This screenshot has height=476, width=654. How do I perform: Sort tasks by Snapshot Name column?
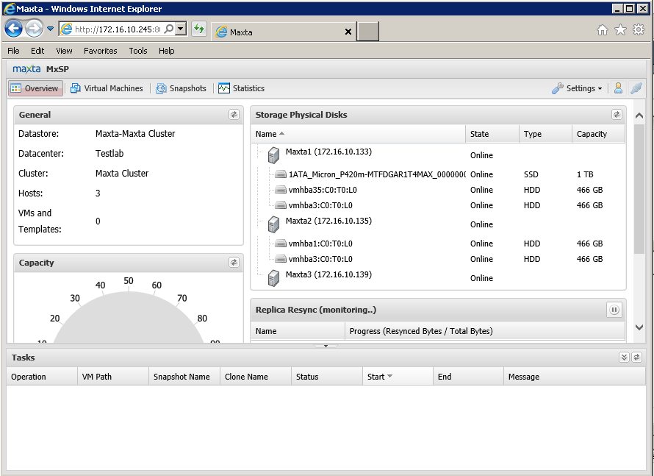pos(184,377)
